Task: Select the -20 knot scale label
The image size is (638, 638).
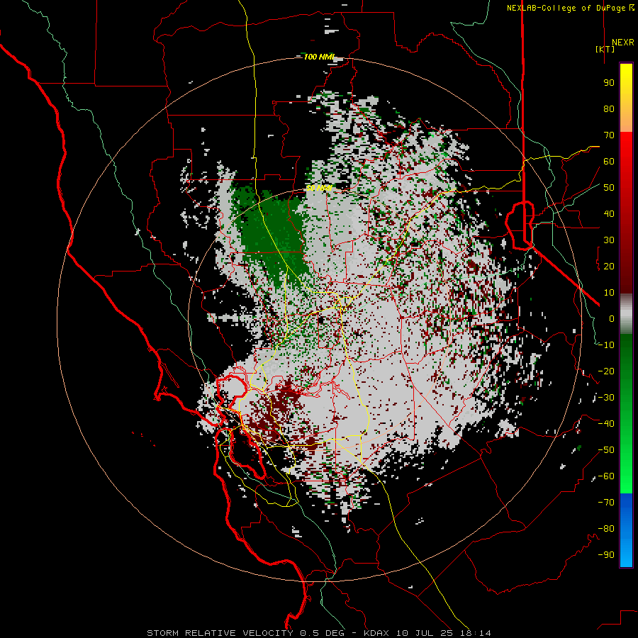Action: (606, 371)
